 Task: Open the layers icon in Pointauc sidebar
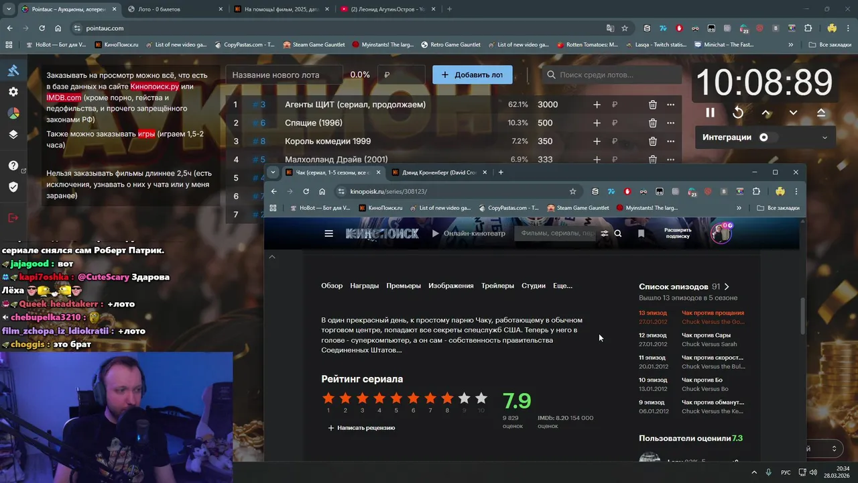coord(13,134)
